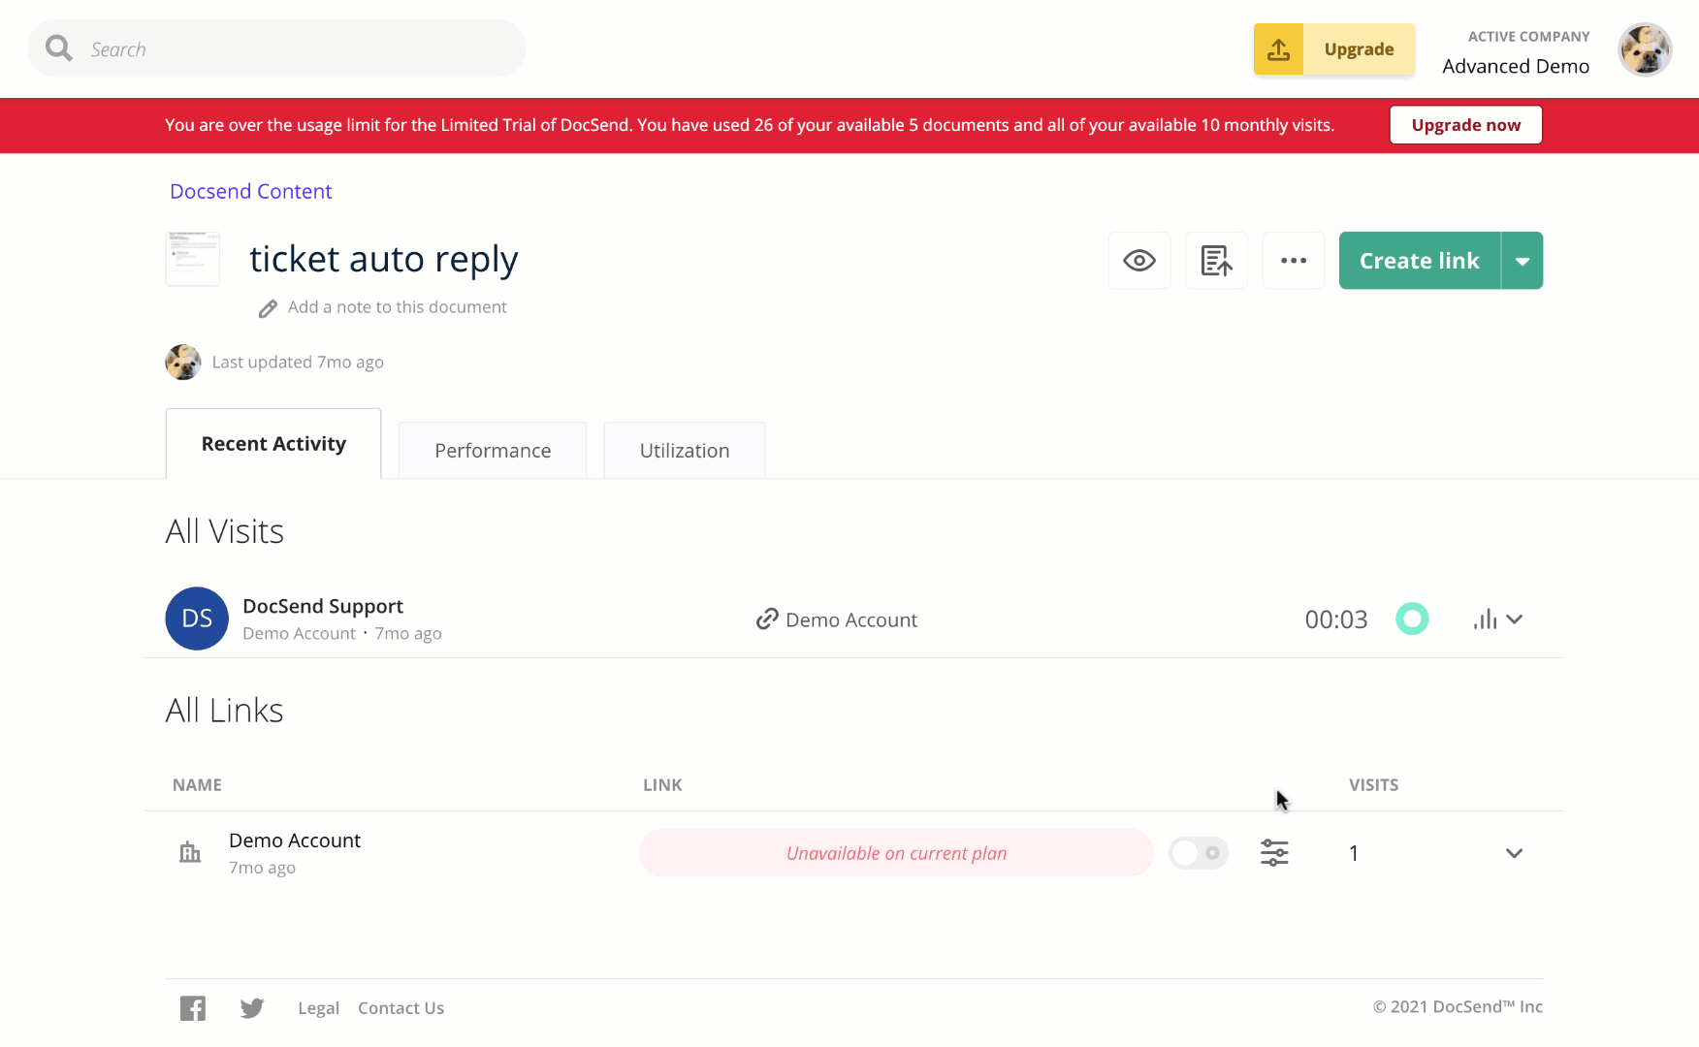This screenshot has width=1699, height=1047.
Task: Click the chain link icon beside Demo Account
Action: coord(767,619)
